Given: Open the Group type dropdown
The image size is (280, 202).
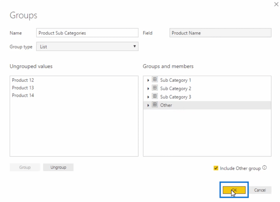Looking at the screenshot, I should [87, 47].
